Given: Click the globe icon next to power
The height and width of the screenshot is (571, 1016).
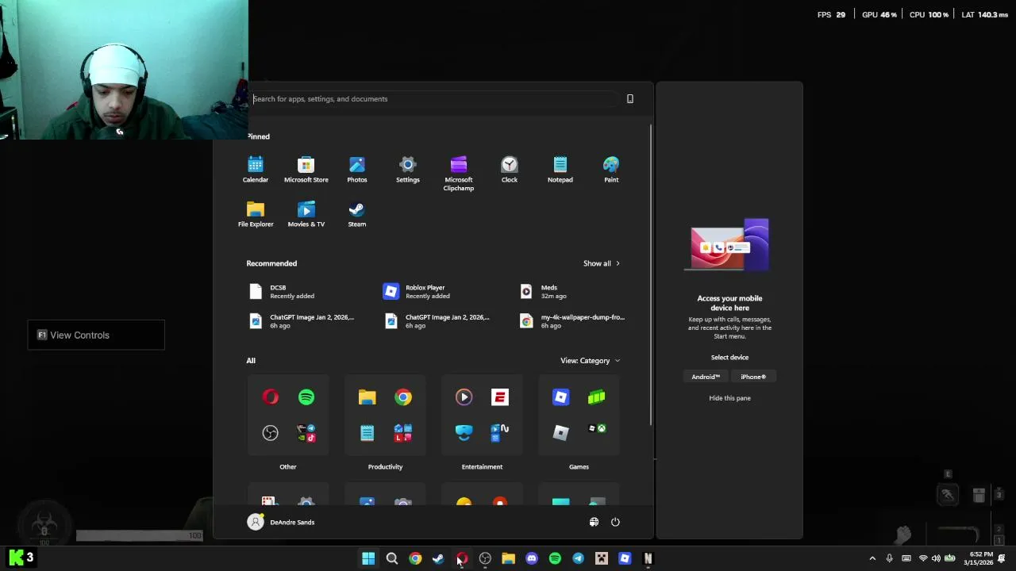Looking at the screenshot, I should pos(594,522).
